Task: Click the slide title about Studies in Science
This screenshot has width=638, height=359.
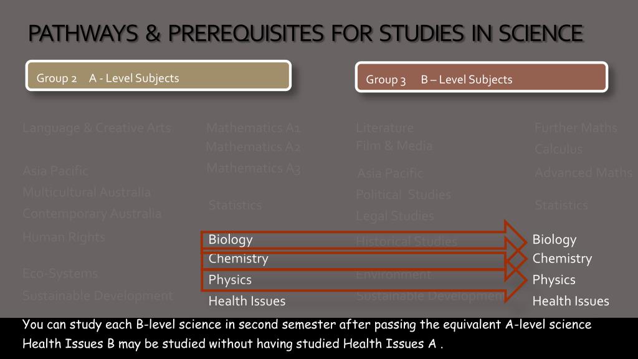Action: [305, 34]
